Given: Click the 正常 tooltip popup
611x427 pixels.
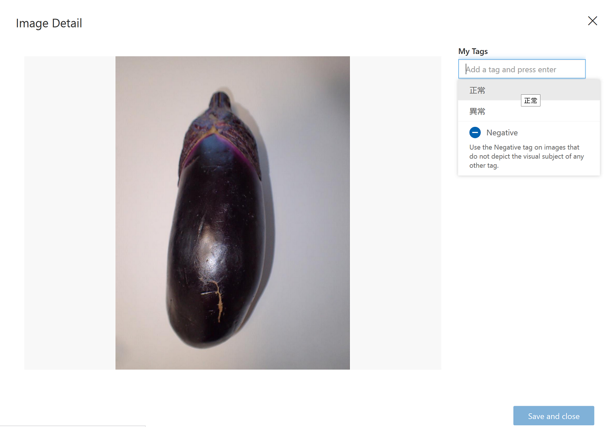Looking at the screenshot, I should pyautogui.click(x=531, y=100).
